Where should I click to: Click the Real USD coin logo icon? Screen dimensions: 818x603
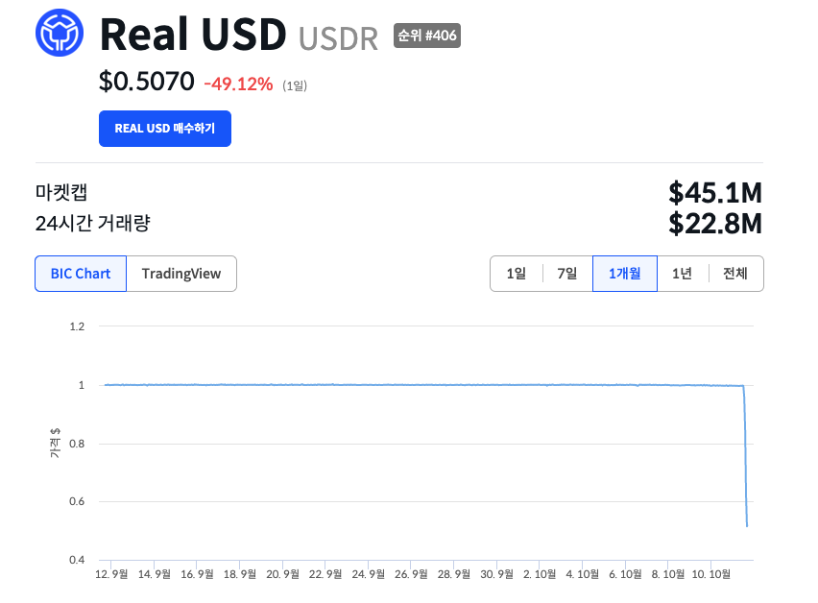coord(60,34)
